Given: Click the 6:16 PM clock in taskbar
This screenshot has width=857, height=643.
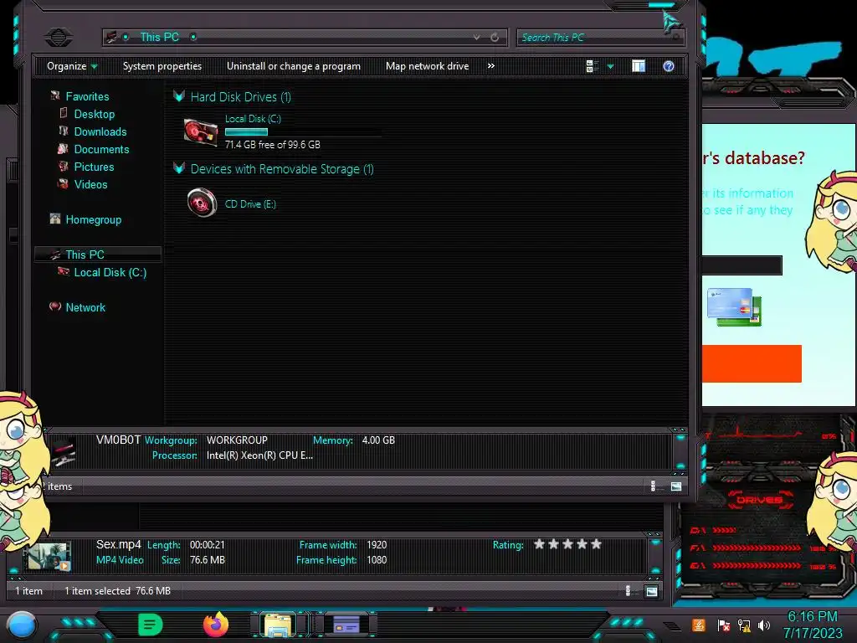Looking at the screenshot, I should [812, 617].
